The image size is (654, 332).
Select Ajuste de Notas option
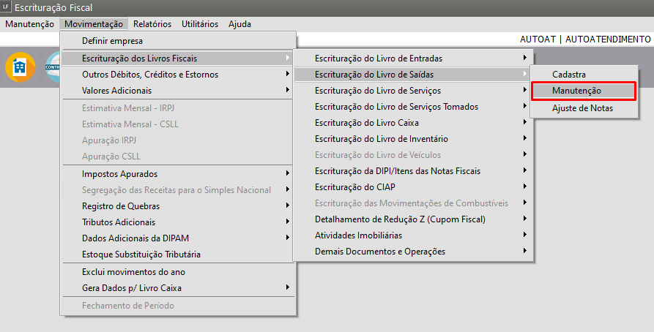(x=582, y=108)
